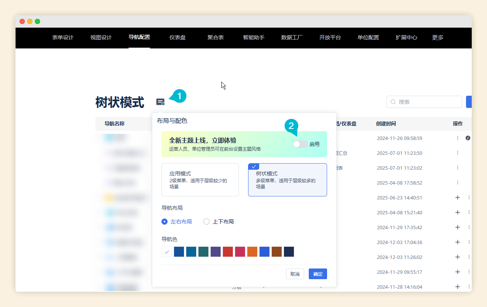Image resolution: width=487 pixels, height=307 pixels.
Task: Click the magnifier icon in the search box
Action: click(x=393, y=102)
